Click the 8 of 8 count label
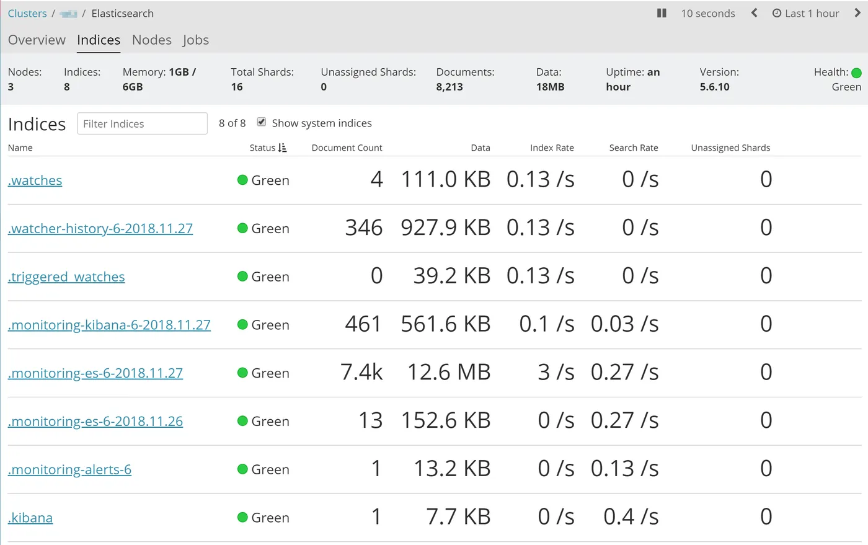The width and height of the screenshot is (868, 545). click(x=232, y=123)
